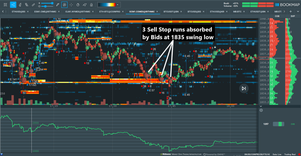The width and height of the screenshot is (301, 156).
Task: Click the Trading: Real status text
Action: pos(290,154)
